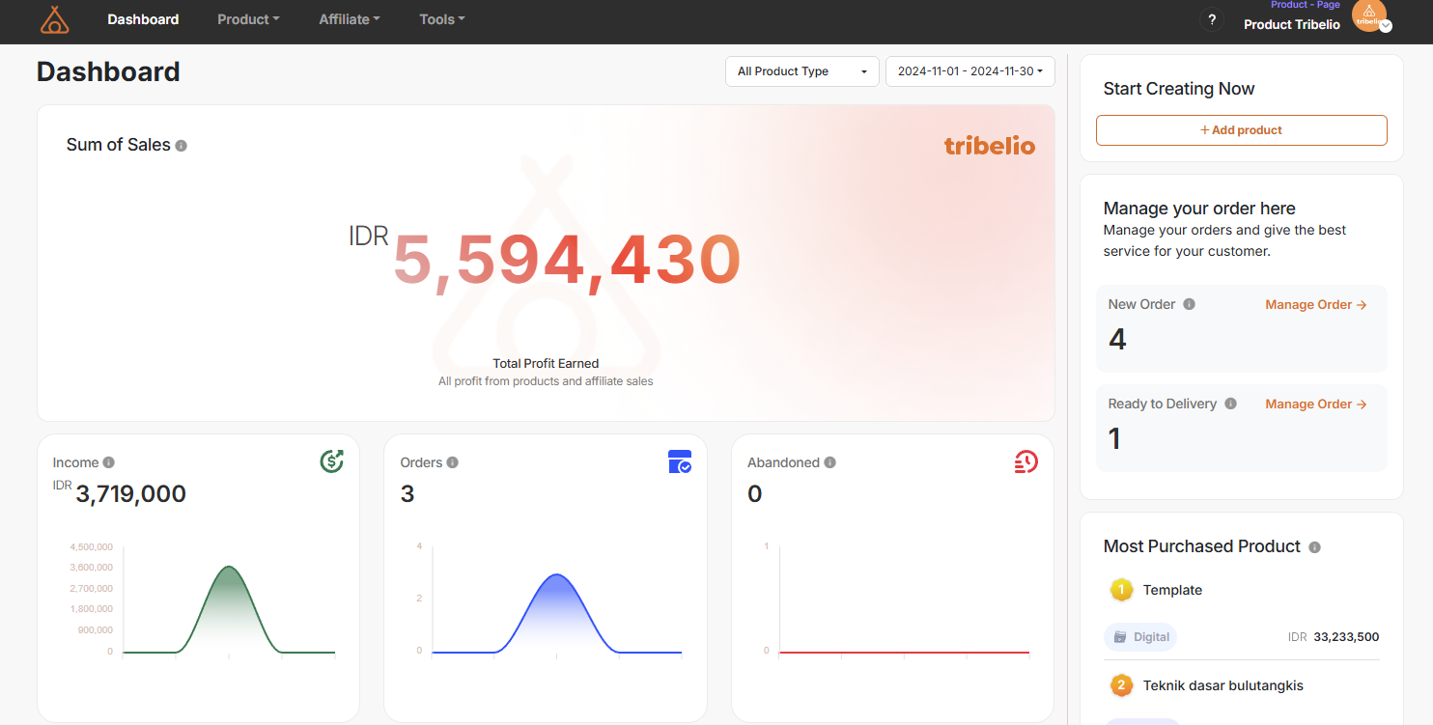The height and width of the screenshot is (725, 1433).
Task: Go to the Dashboard nav item
Action: (x=143, y=19)
